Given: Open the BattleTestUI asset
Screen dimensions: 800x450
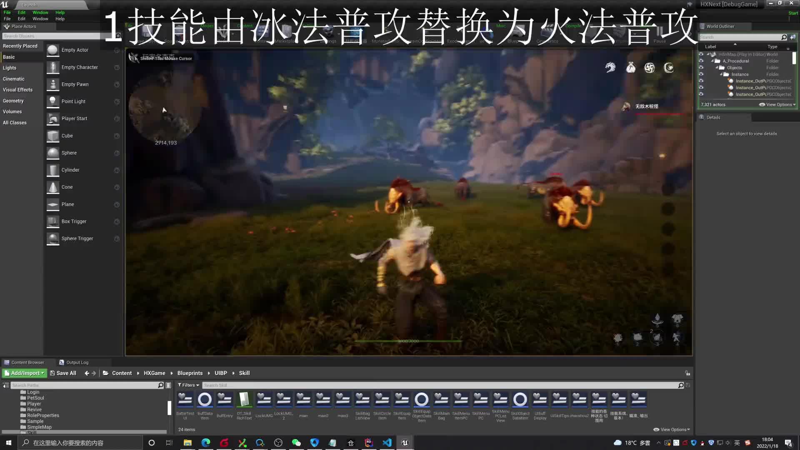Looking at the screenshot, I should (185, 406).
